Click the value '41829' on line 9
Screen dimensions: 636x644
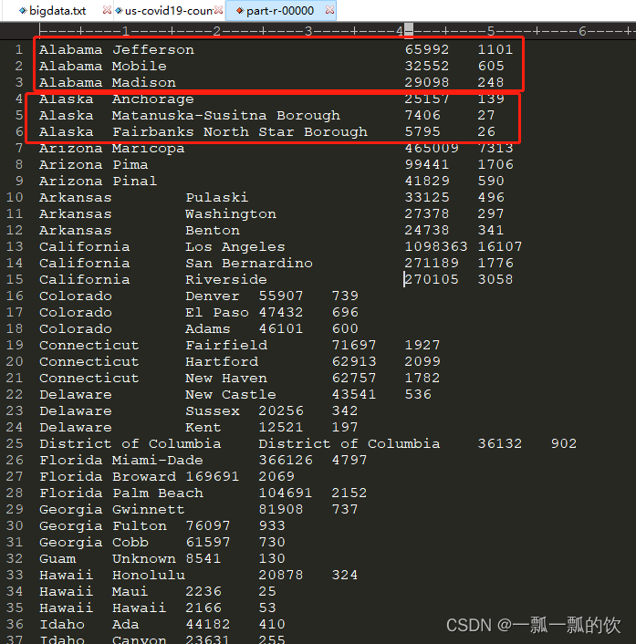click(x=427, y=182)
